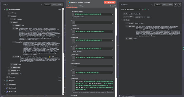Switch INPUT view to JSON
Image resolution: width=184 pixels, height=97 pixels.
(x=60, y=5)
